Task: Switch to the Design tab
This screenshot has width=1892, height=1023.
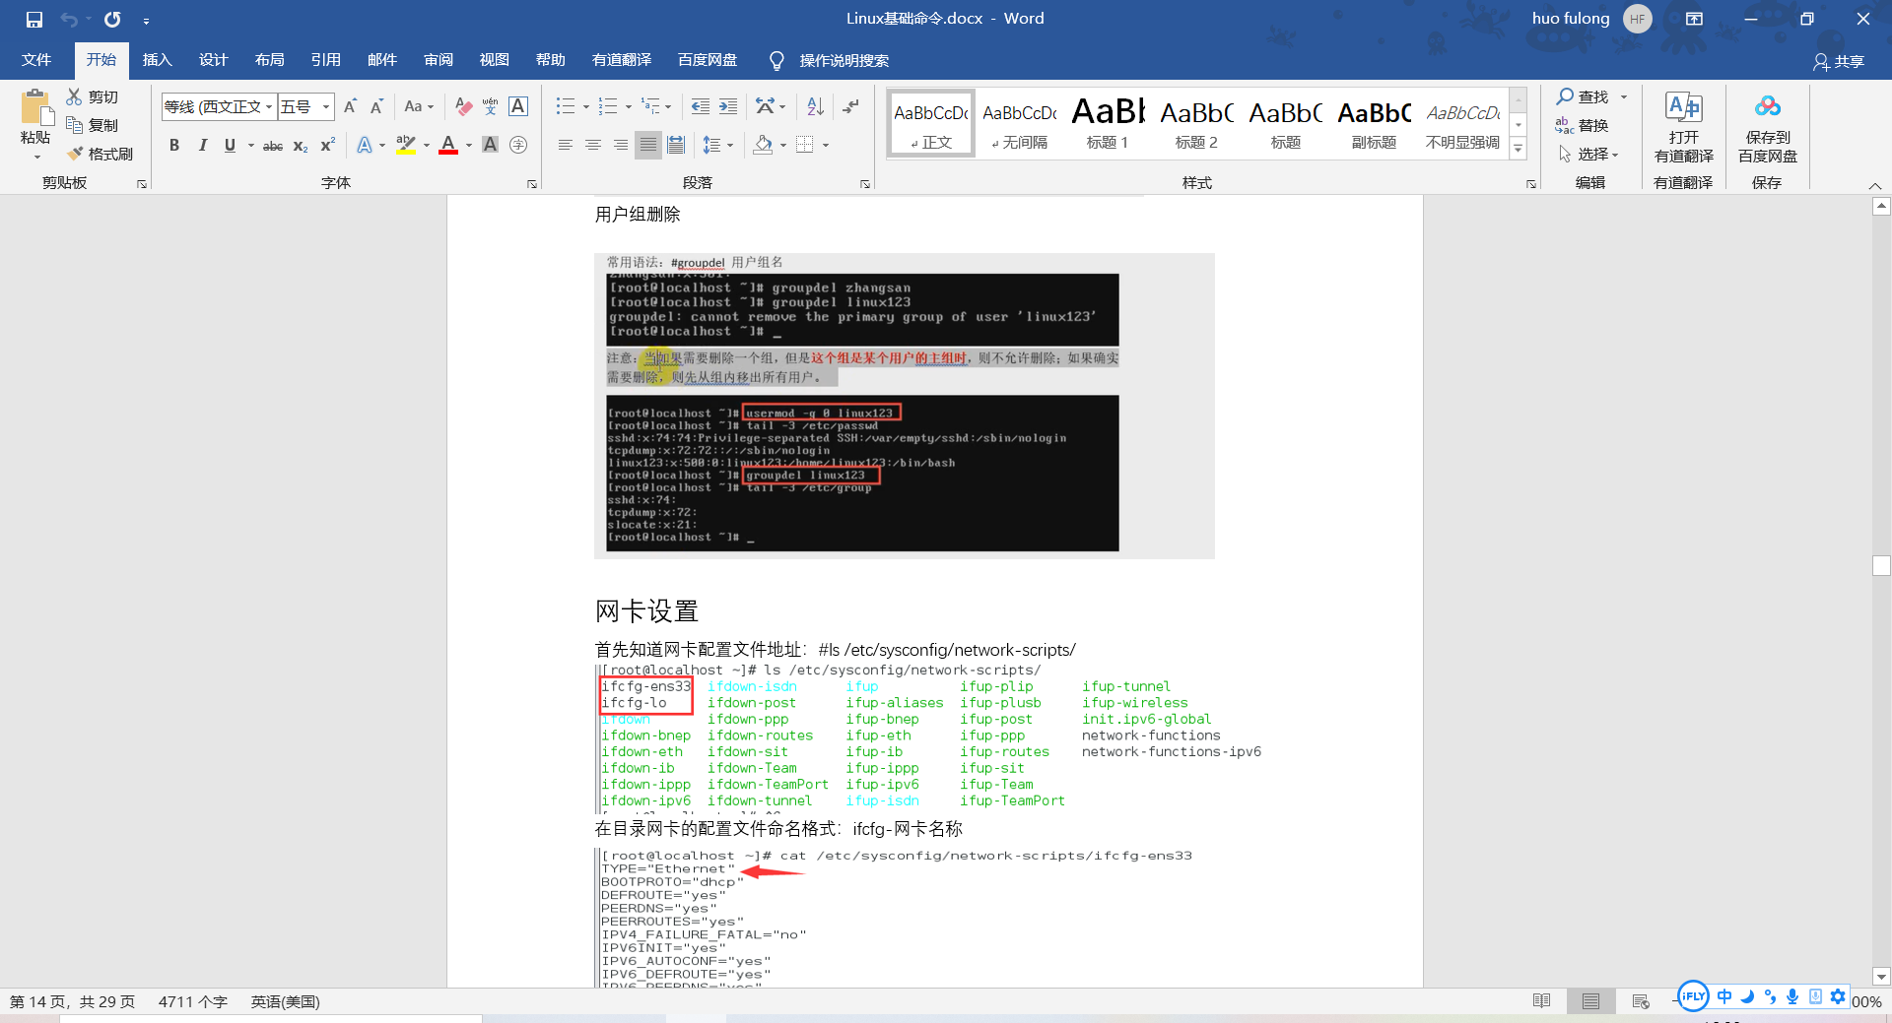Action: pyautogui.click(x=213, y=60)
